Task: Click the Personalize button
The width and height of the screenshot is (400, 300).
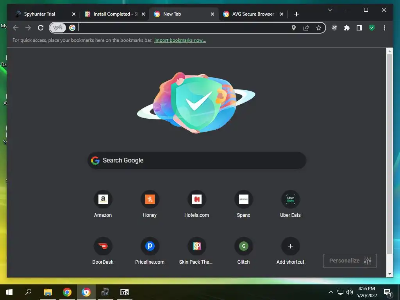Action: pos(350,261)
